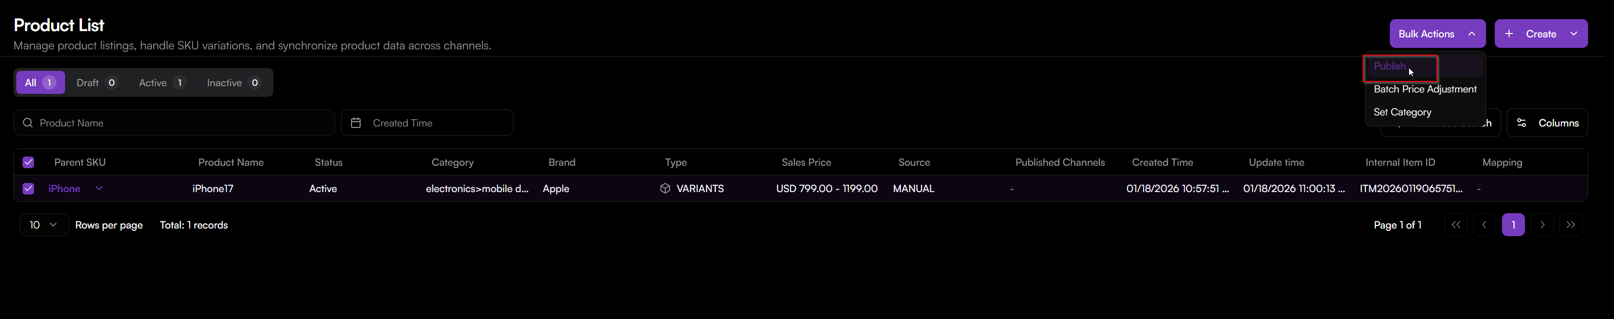
Task: Choose Batch Price Adjustment option
Action: point(1425,89)
